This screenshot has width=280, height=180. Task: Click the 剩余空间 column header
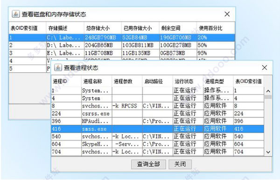[x=178, y=28]
